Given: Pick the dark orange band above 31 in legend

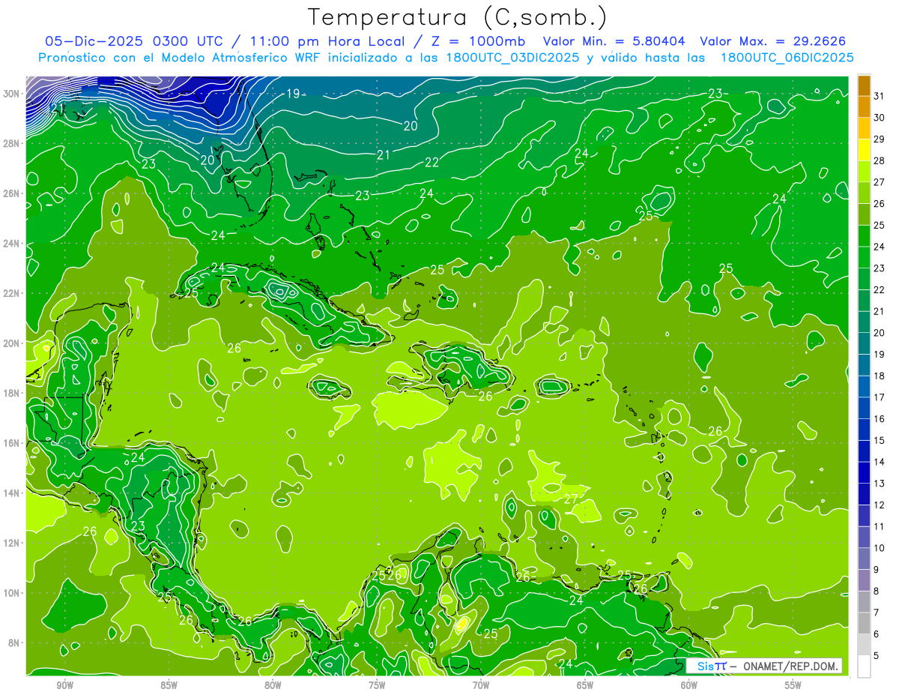Looking at the screenshot, I should click(864, 85).
